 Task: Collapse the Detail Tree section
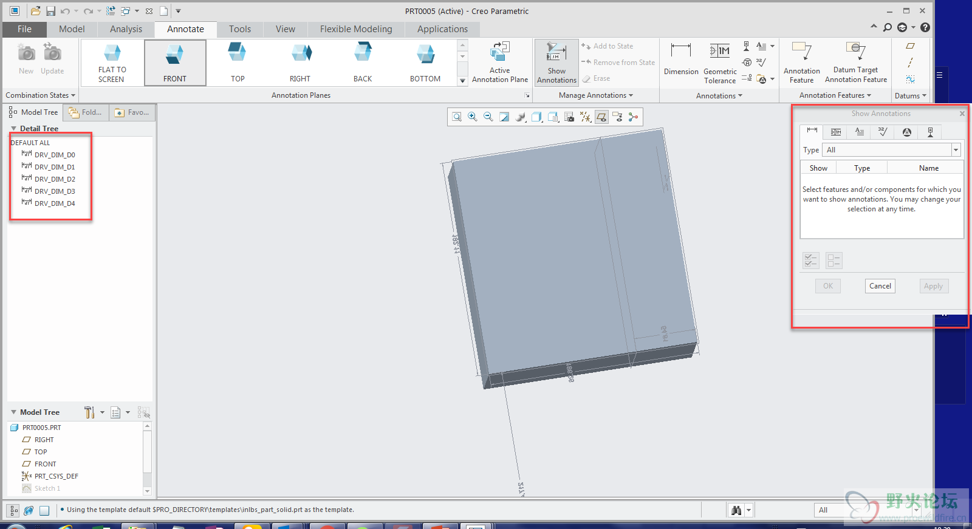tap(13, 129)
